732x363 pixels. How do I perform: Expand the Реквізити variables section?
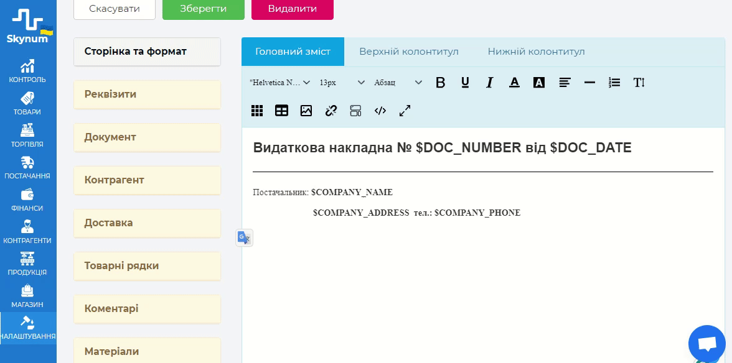147,94
